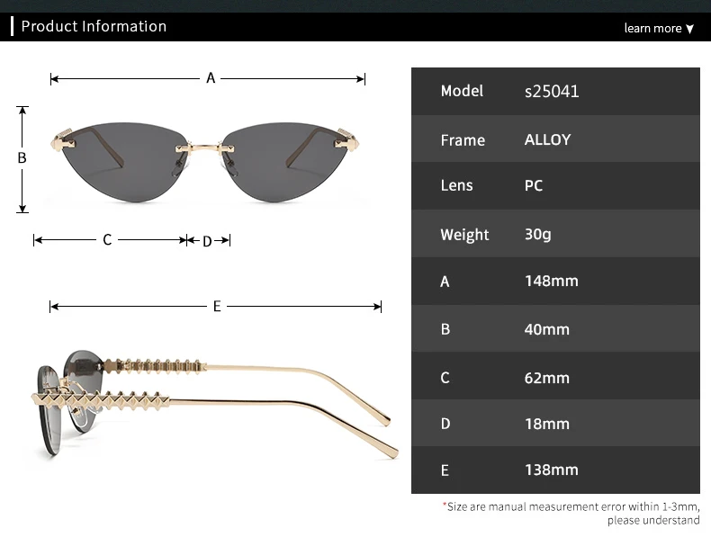This screenshot has width=711, height=537.
Task: Click the Product Information heading
Action: [94, 26]
